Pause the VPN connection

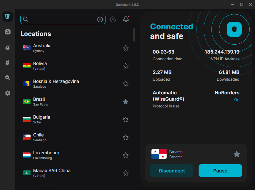220,171
